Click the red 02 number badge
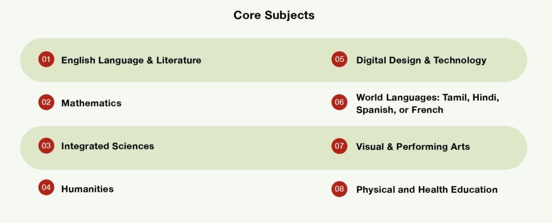Viewport: 552px width, 223px height. click(46, 102)
